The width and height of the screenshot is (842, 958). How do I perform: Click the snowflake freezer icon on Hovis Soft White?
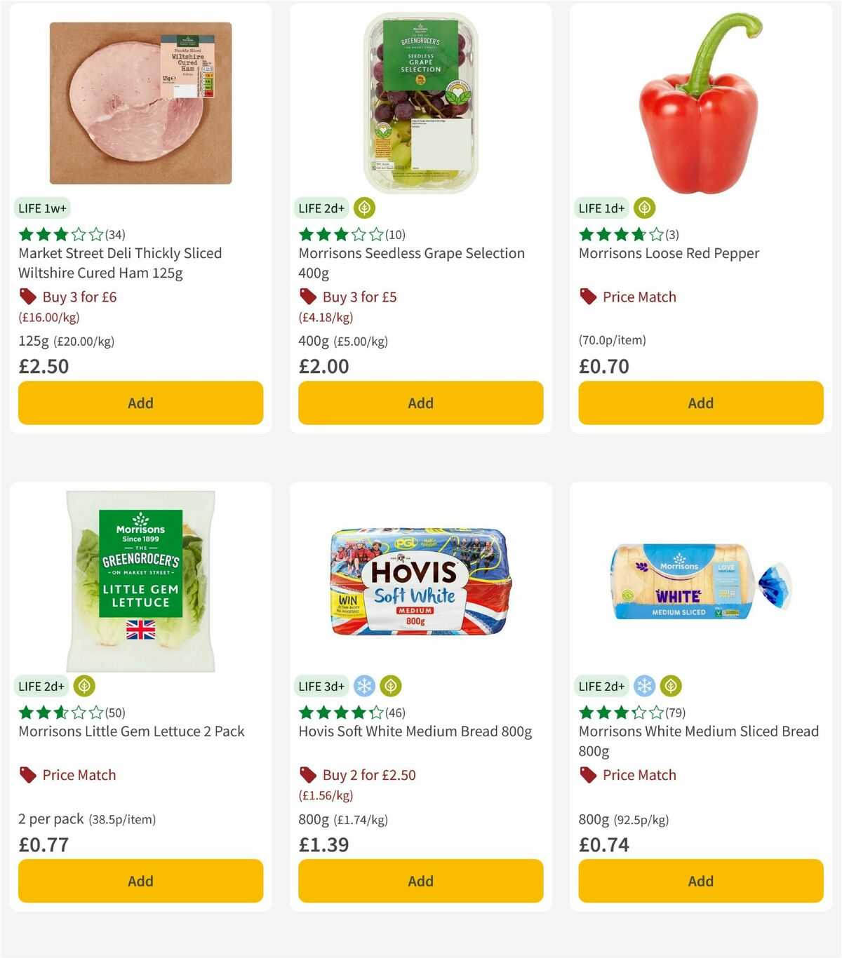(364, 686)
